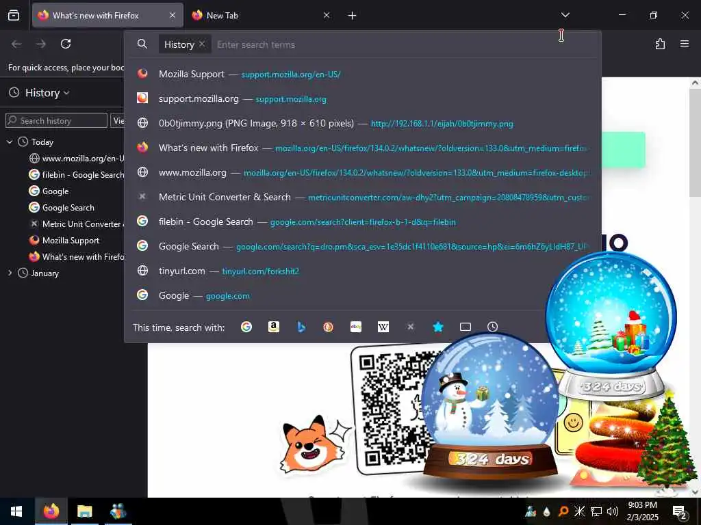Click the snowman snow globe widget
This screenshot has height=525, width=701.
click(490, 405)
